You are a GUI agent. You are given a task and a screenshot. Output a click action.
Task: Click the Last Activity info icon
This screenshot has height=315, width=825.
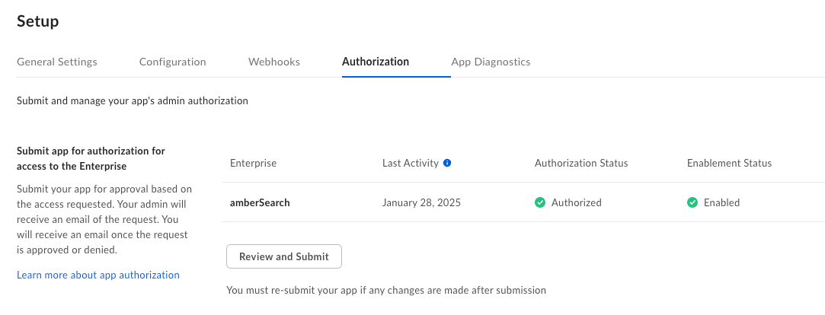[447, 163]
